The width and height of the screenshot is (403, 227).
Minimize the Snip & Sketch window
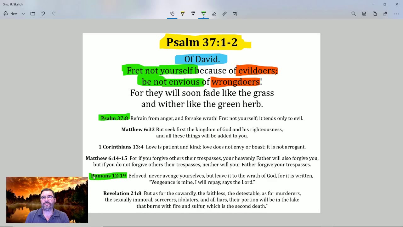pos(373,4)
